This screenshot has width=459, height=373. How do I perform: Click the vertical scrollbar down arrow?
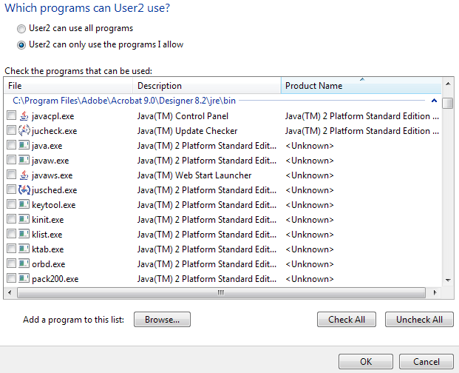coord(448,280)
